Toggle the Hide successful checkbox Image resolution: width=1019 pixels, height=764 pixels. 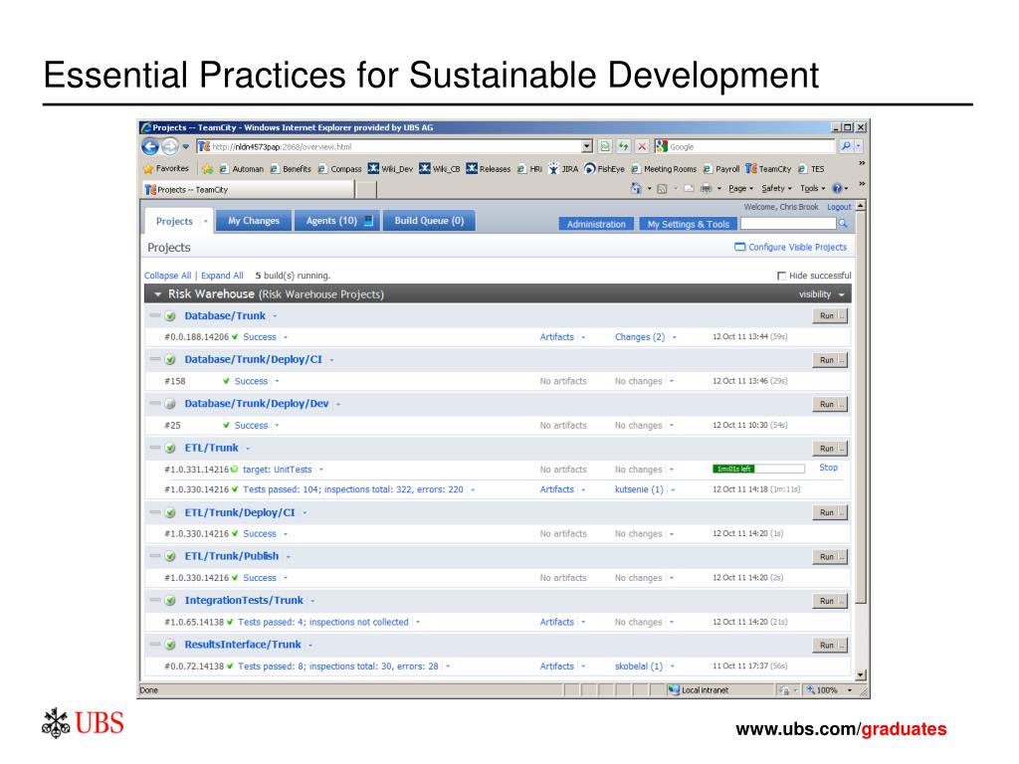point(782,276)
